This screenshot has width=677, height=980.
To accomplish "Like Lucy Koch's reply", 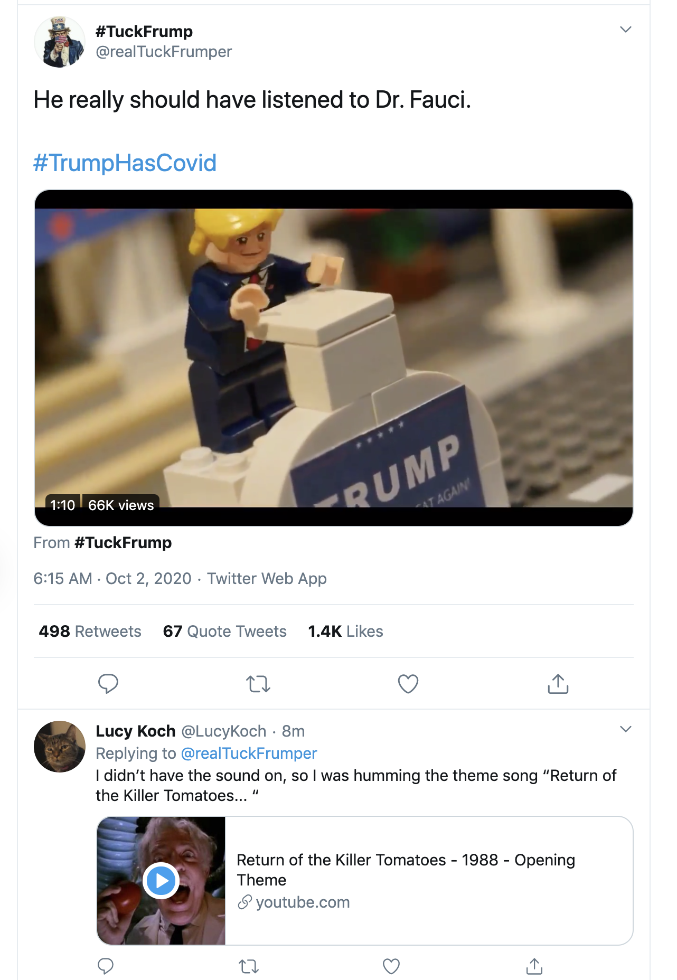I will [391, 966].
